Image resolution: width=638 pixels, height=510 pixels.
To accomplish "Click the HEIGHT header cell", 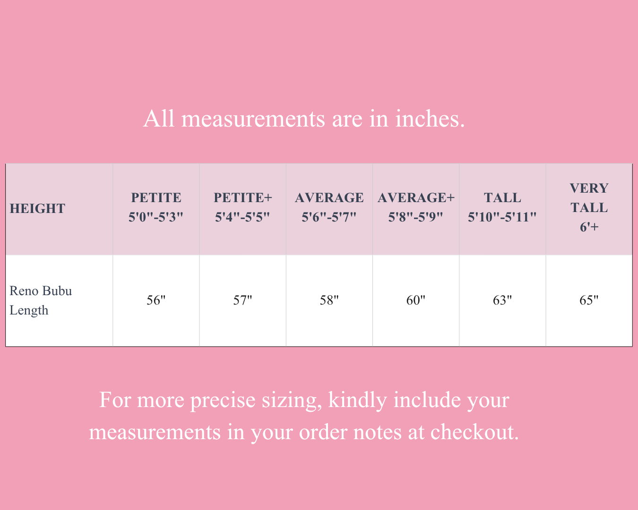I will [37, 208].
